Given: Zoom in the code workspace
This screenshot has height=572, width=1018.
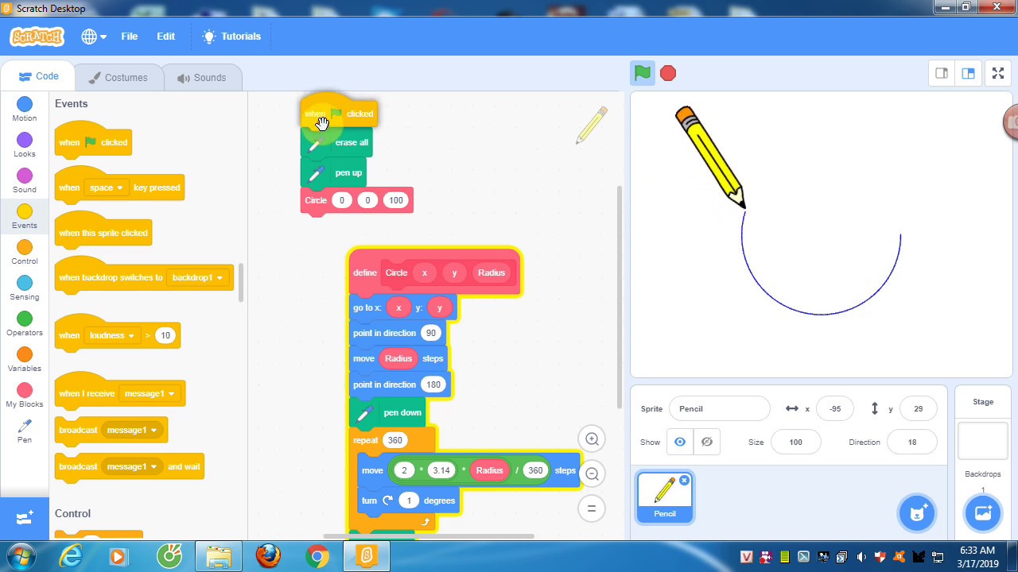Looking at the screenshot, I should pos(592,439).
